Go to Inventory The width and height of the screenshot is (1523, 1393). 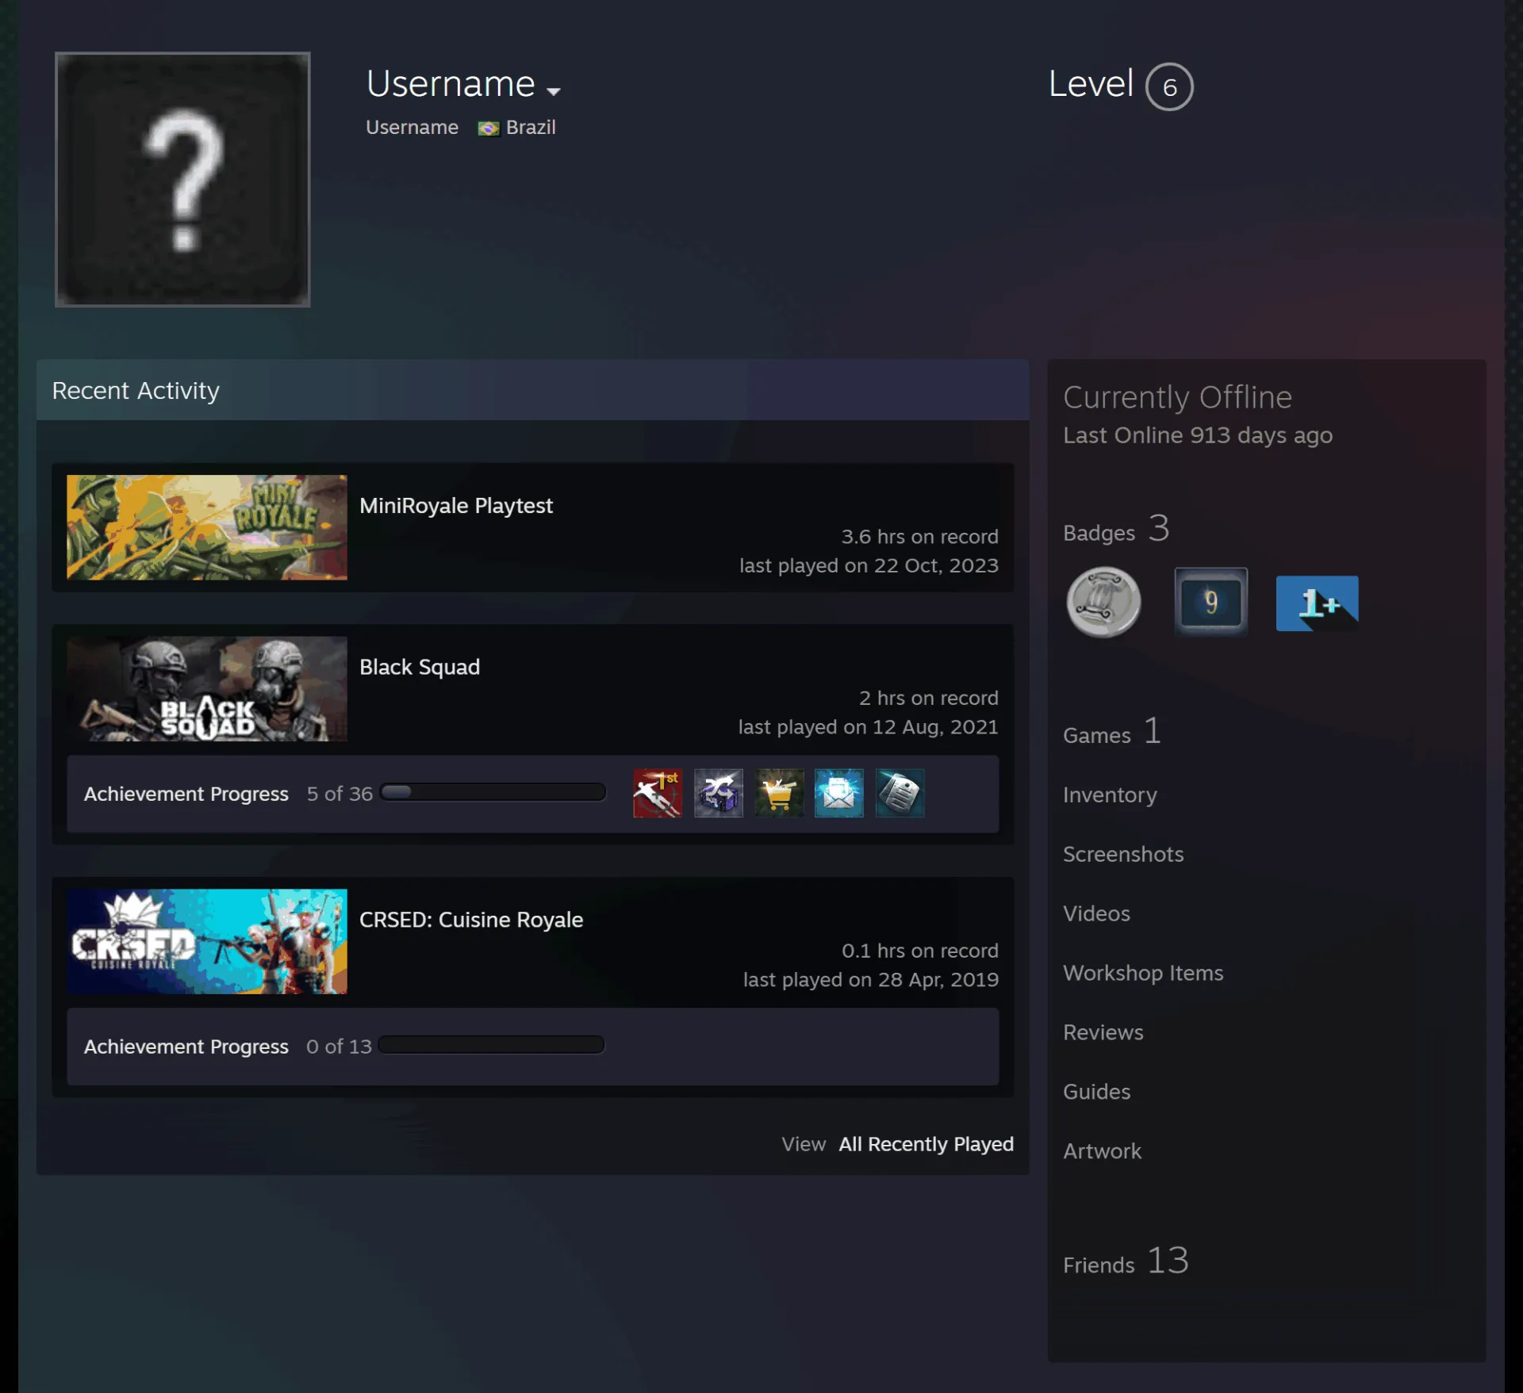click(x=1110, y=794)
